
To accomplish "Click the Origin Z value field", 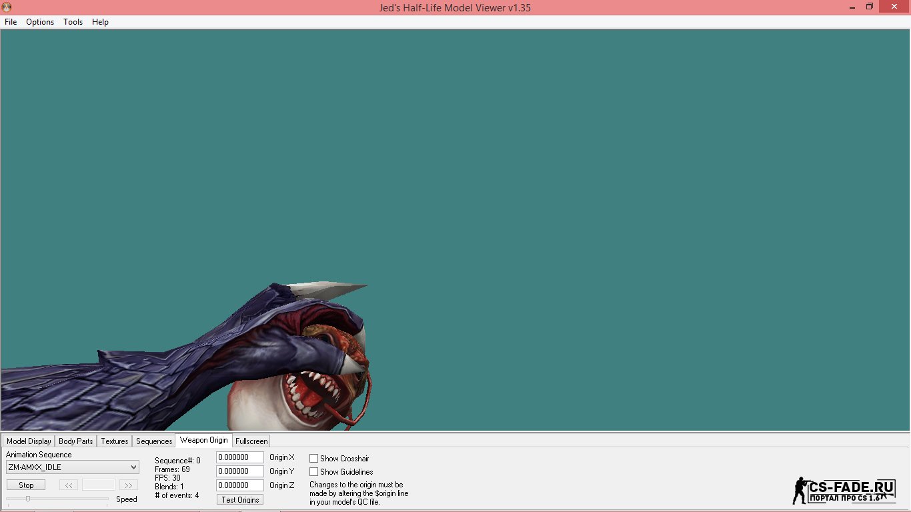I will (x=240, y=485).
